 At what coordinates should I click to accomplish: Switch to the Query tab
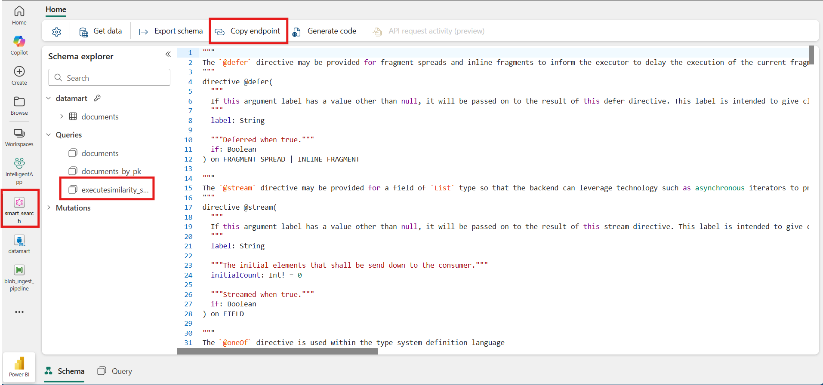point(115,371)
